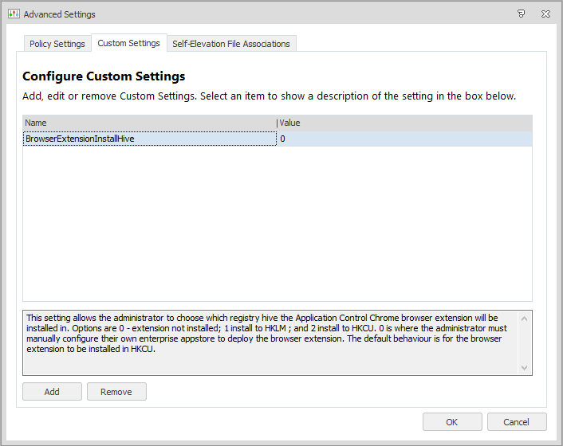Open the Self-Elevation File Associations tab
This screenshot has width=563, height=446.
[231, 44]
